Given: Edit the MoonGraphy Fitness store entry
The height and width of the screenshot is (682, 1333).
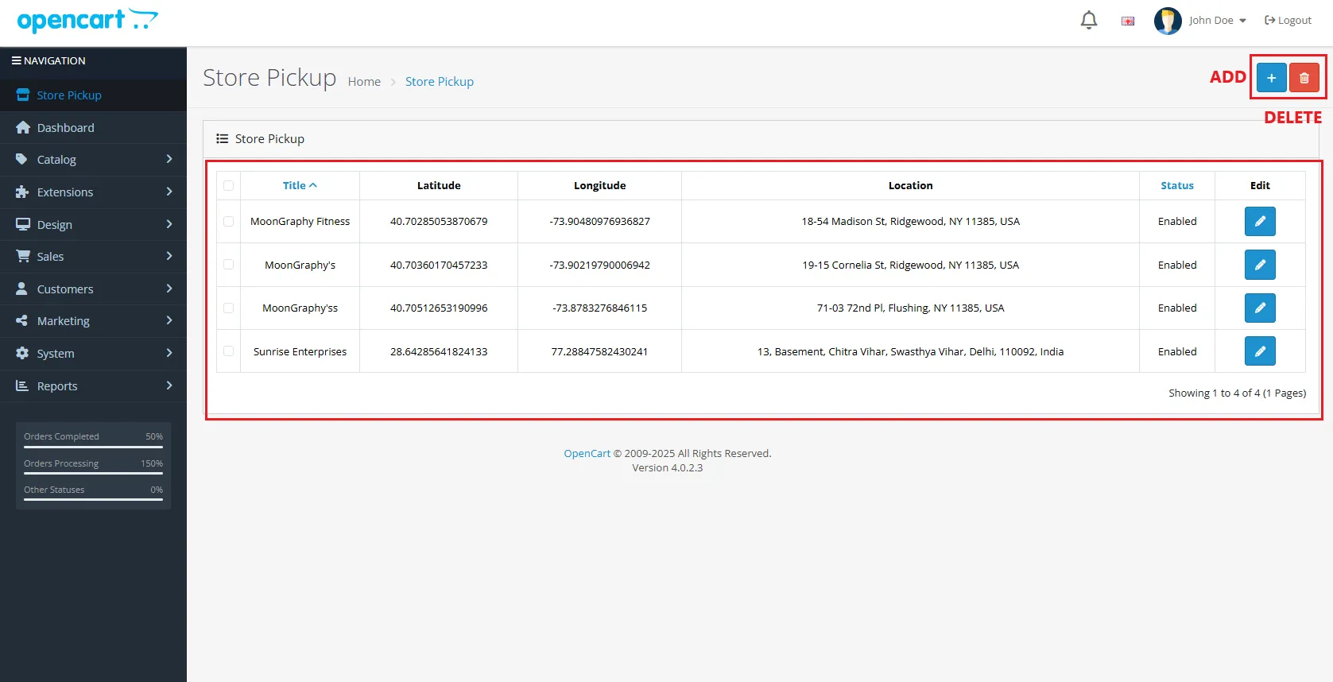Looking at the screenshot, I should [x=1259, y=222].
